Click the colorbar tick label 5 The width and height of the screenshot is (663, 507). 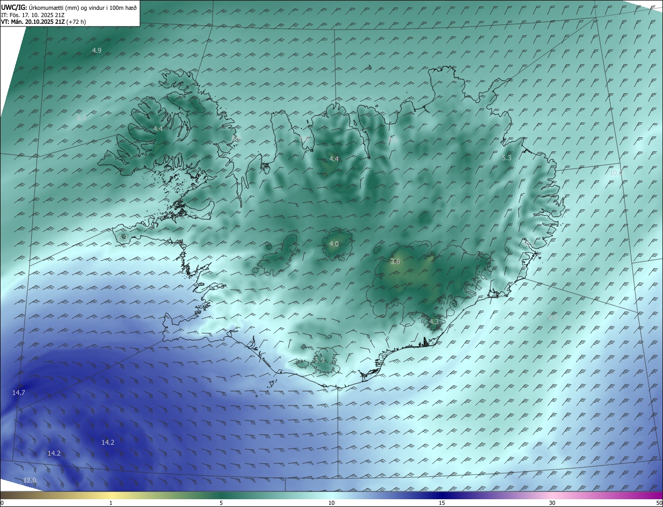(221, 503)
